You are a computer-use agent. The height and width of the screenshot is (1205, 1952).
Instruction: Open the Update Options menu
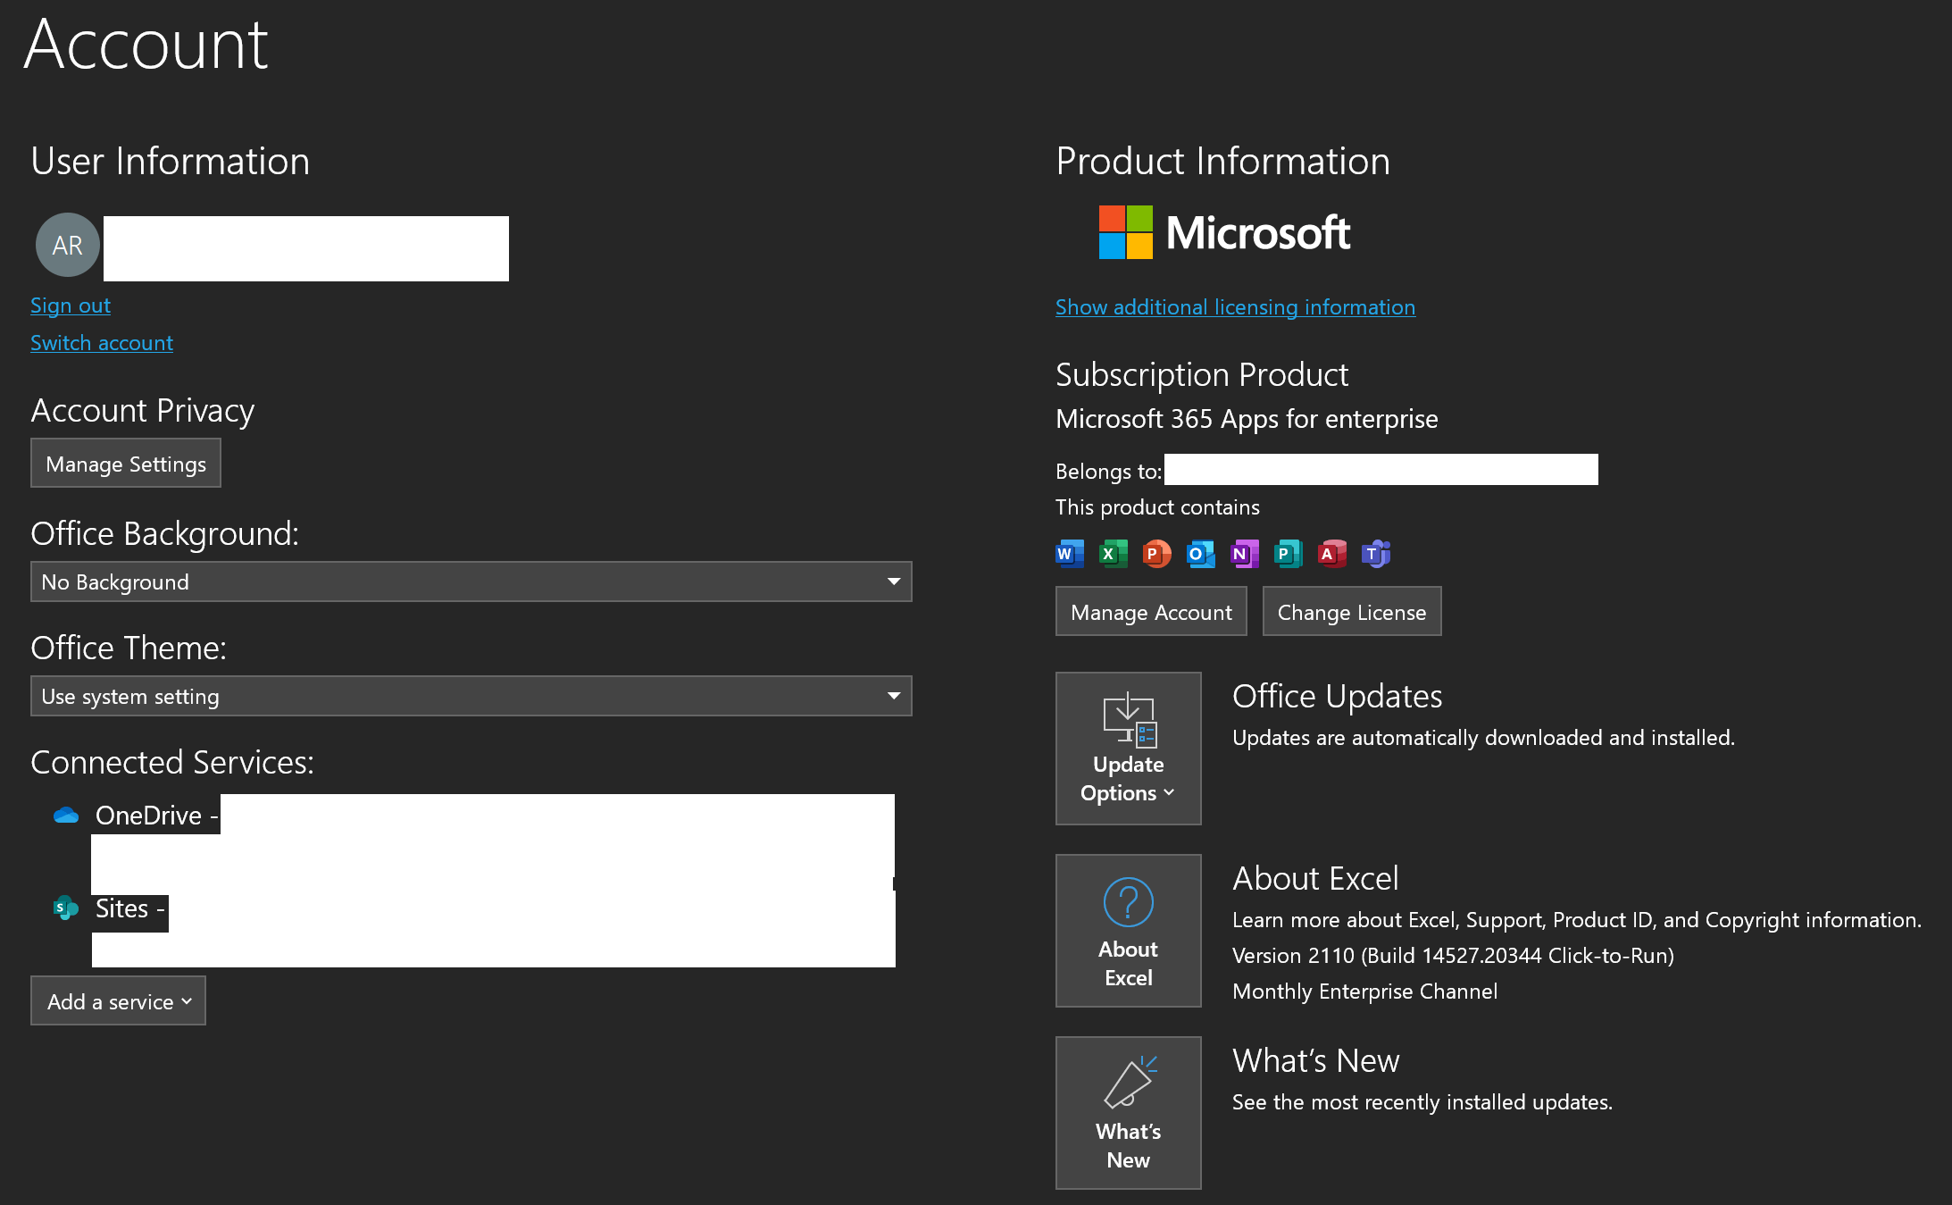(x=1128, y=749)
